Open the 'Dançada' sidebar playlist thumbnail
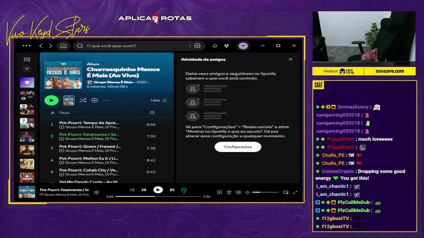This screenshot has height=238, width=424. pyautogui.click(x=27, y=178)
